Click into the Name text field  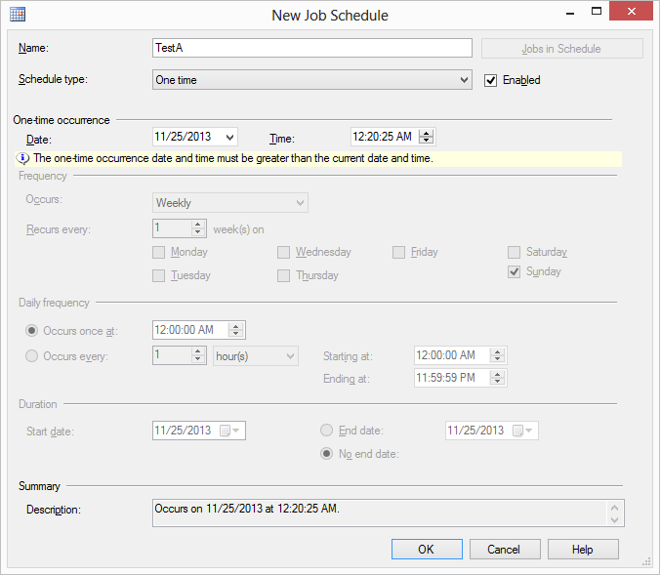coord(312,48)
